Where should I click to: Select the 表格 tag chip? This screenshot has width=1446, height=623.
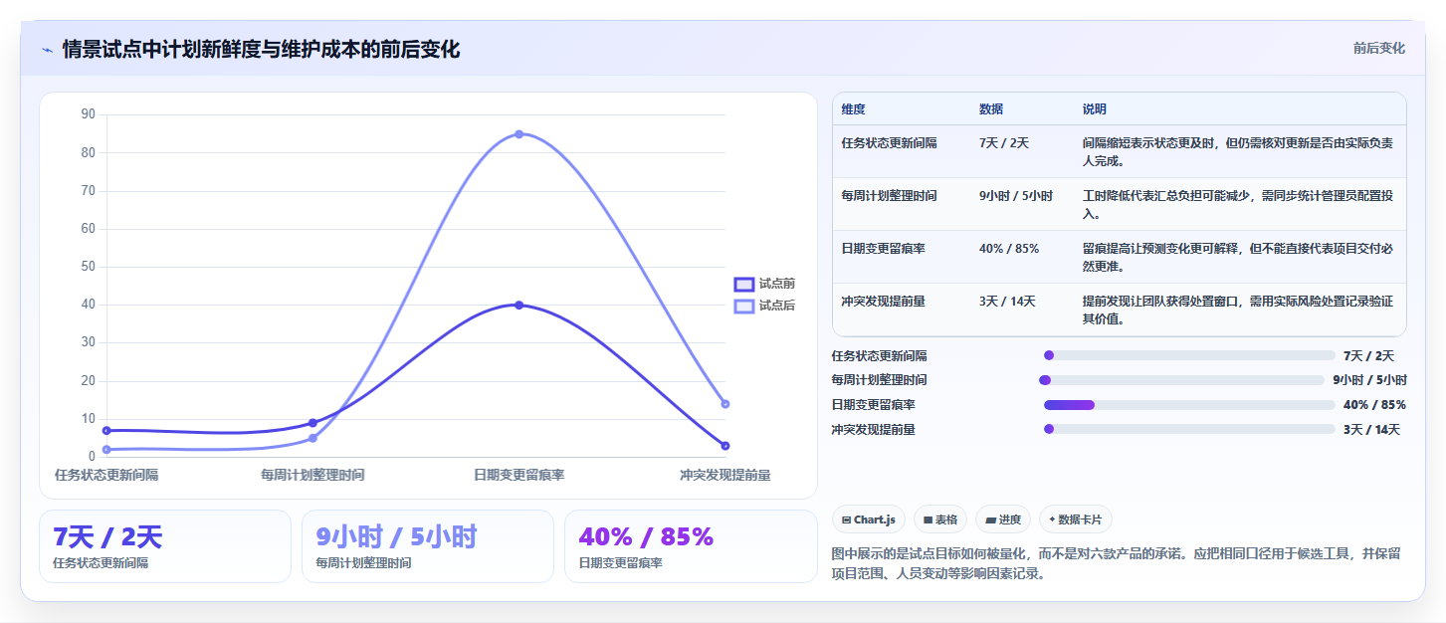tap(939, 519)
